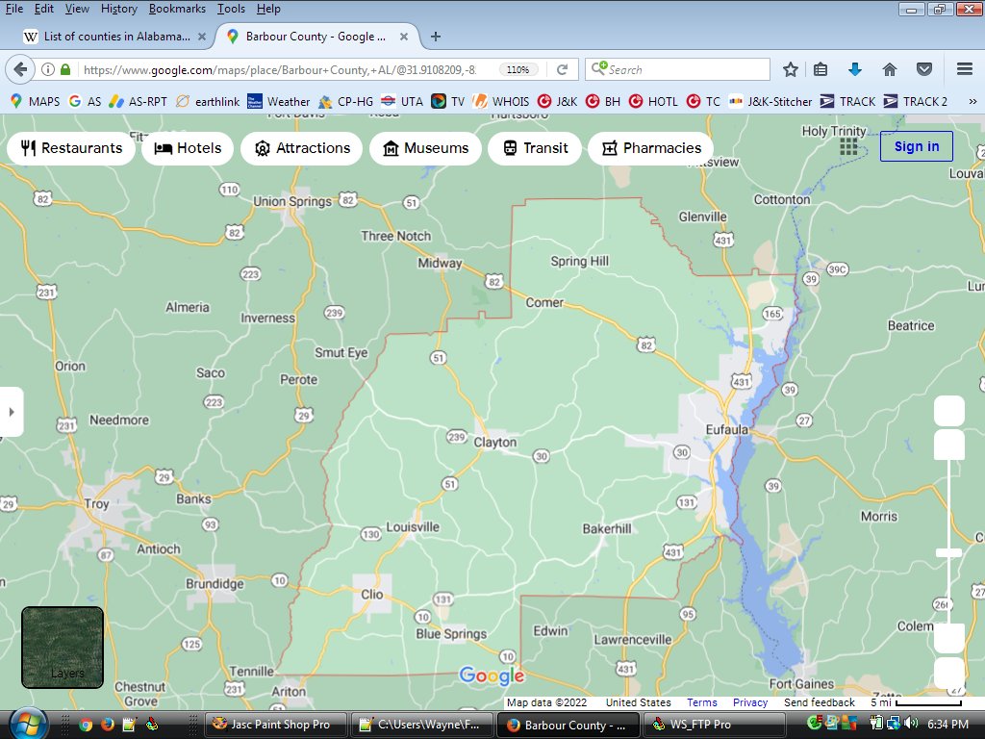Expand the Google Maps side panel
Image resolution: width=985 pixels, height=739 pixels.
click(12, 412)
